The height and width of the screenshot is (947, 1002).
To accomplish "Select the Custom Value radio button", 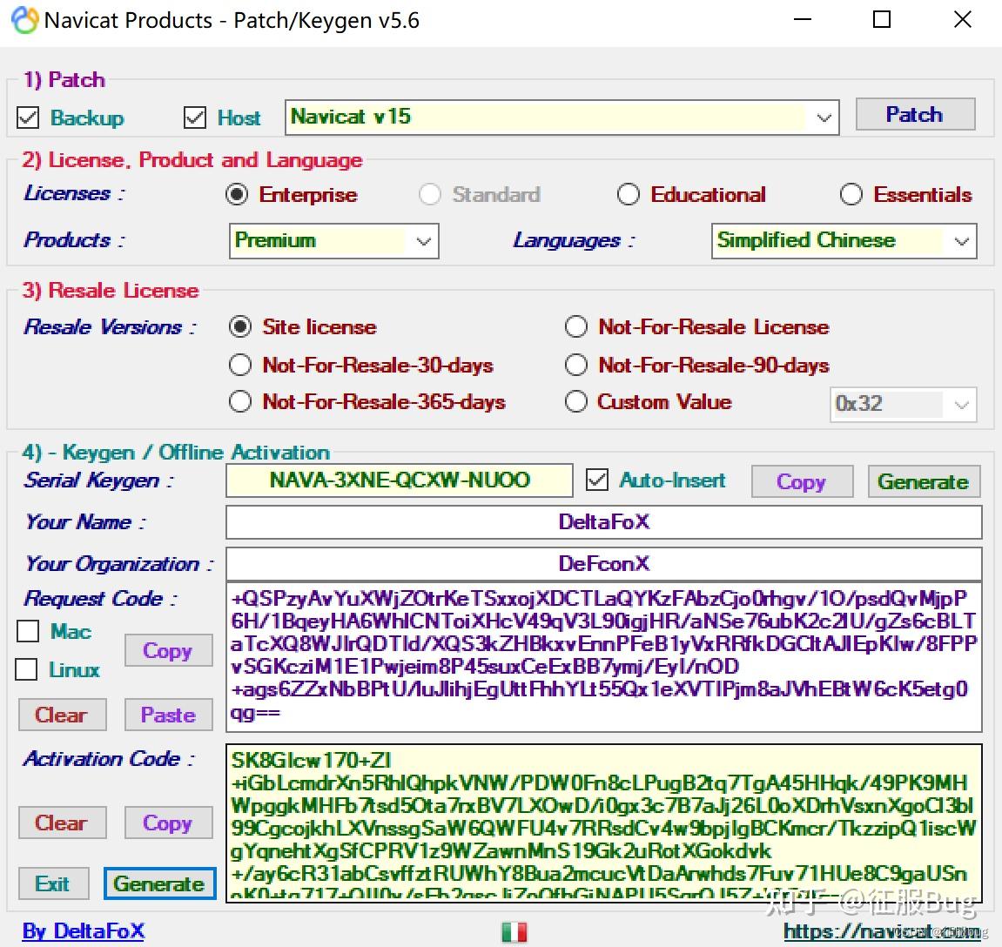I will pos(575,402).
